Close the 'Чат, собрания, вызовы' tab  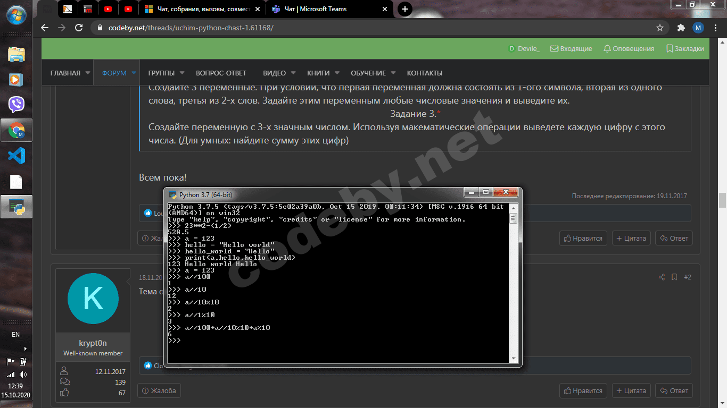[258, 9]
